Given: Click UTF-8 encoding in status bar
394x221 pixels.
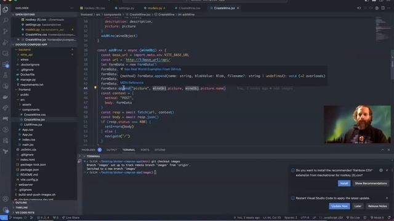Looking at the screenshot, I should (x=305, y=218).
